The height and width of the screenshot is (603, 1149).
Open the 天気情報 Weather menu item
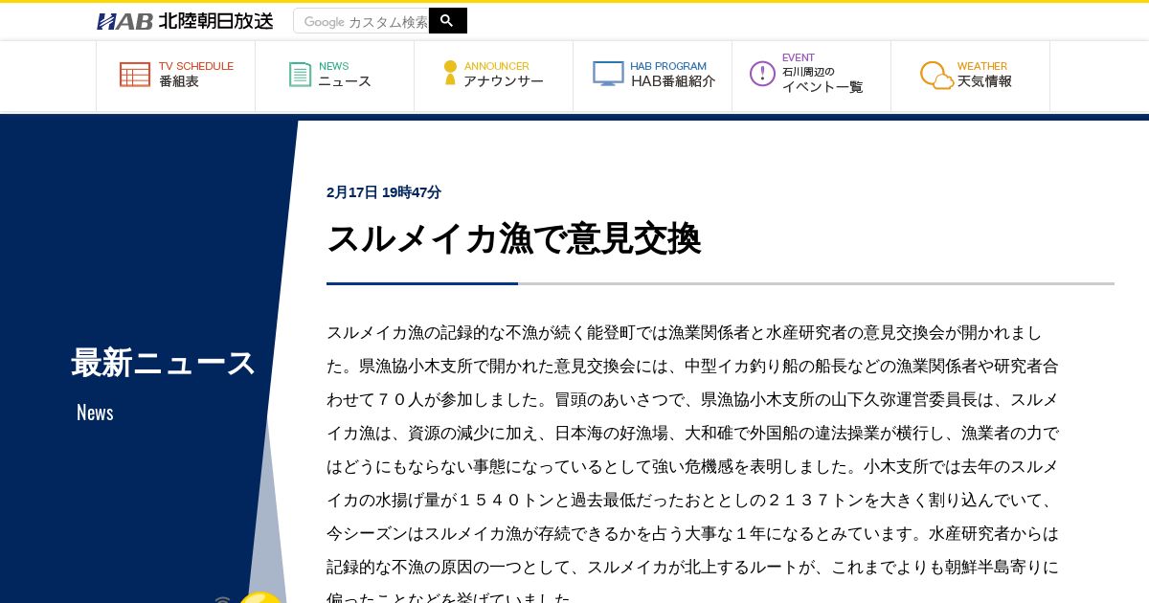click(x=971, y=76)
